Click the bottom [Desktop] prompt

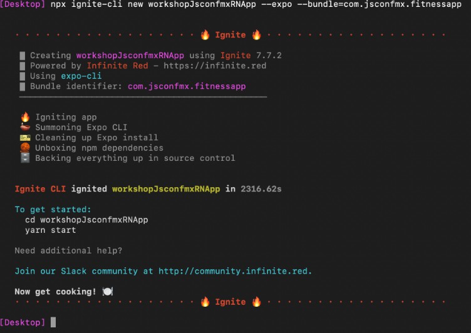point(23,322)
